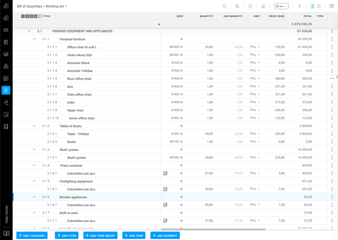Click the info circle icon in toolbar
338x240 pixels.
[x=263, y=6]
